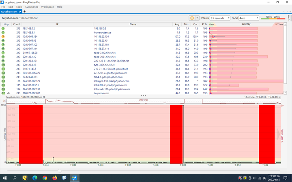Add a new trace tab with plus

point(24,11)
